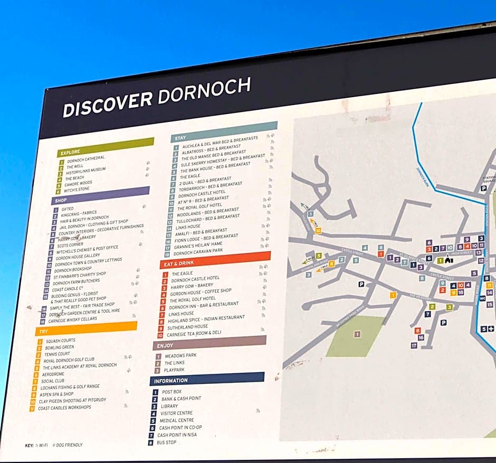The height and width of the screenshot is (463, 496).
Task: Click the WC toilet icon on map
Action: pyautogui.click(x=482, y=298)
